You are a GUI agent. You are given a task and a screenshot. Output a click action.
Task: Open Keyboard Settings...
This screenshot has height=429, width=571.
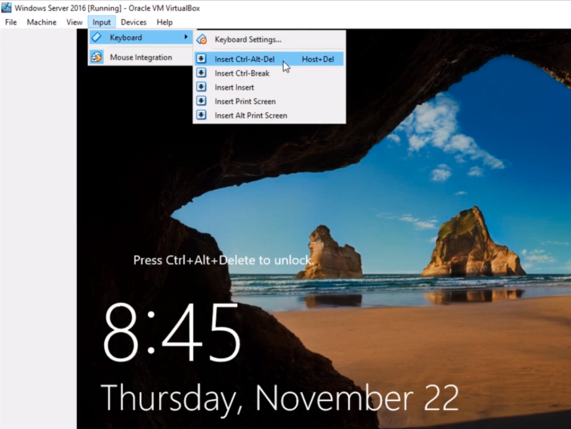click(x=269, y=39)
